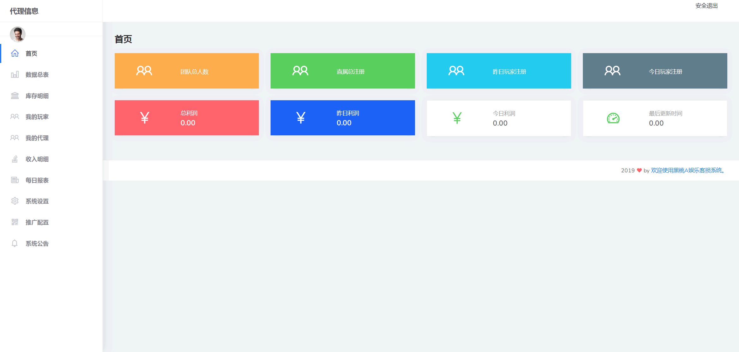
Task: Click the red 总利润 card
Action: coord(186,118)
